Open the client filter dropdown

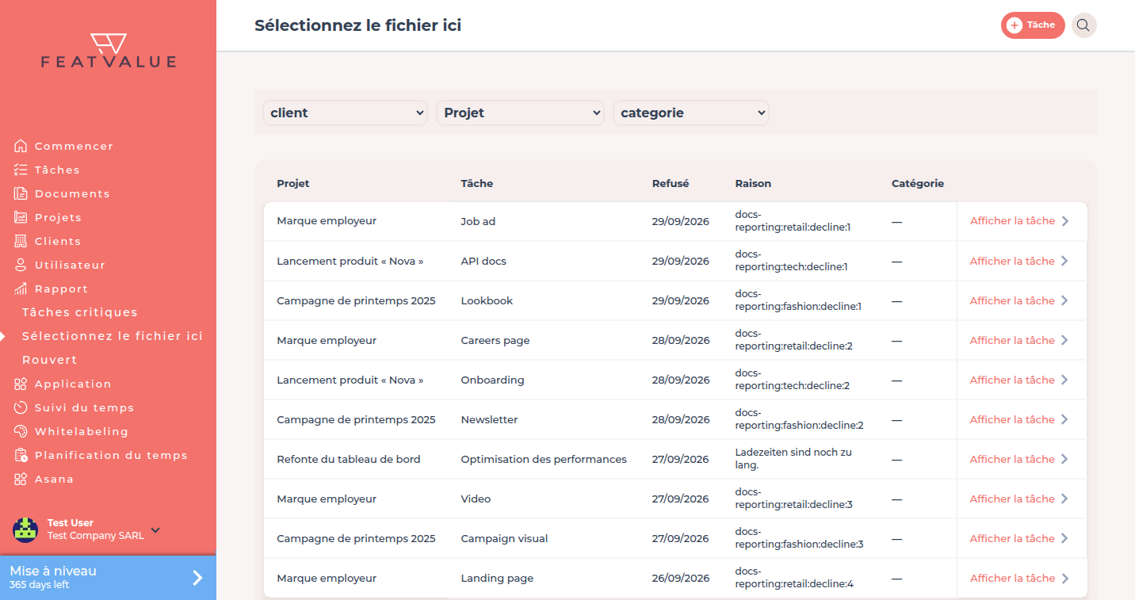(345, 113)
